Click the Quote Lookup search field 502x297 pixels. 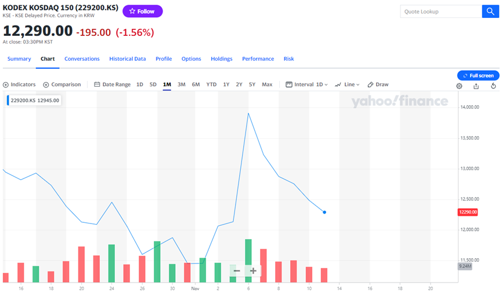(x=440, y=12)
